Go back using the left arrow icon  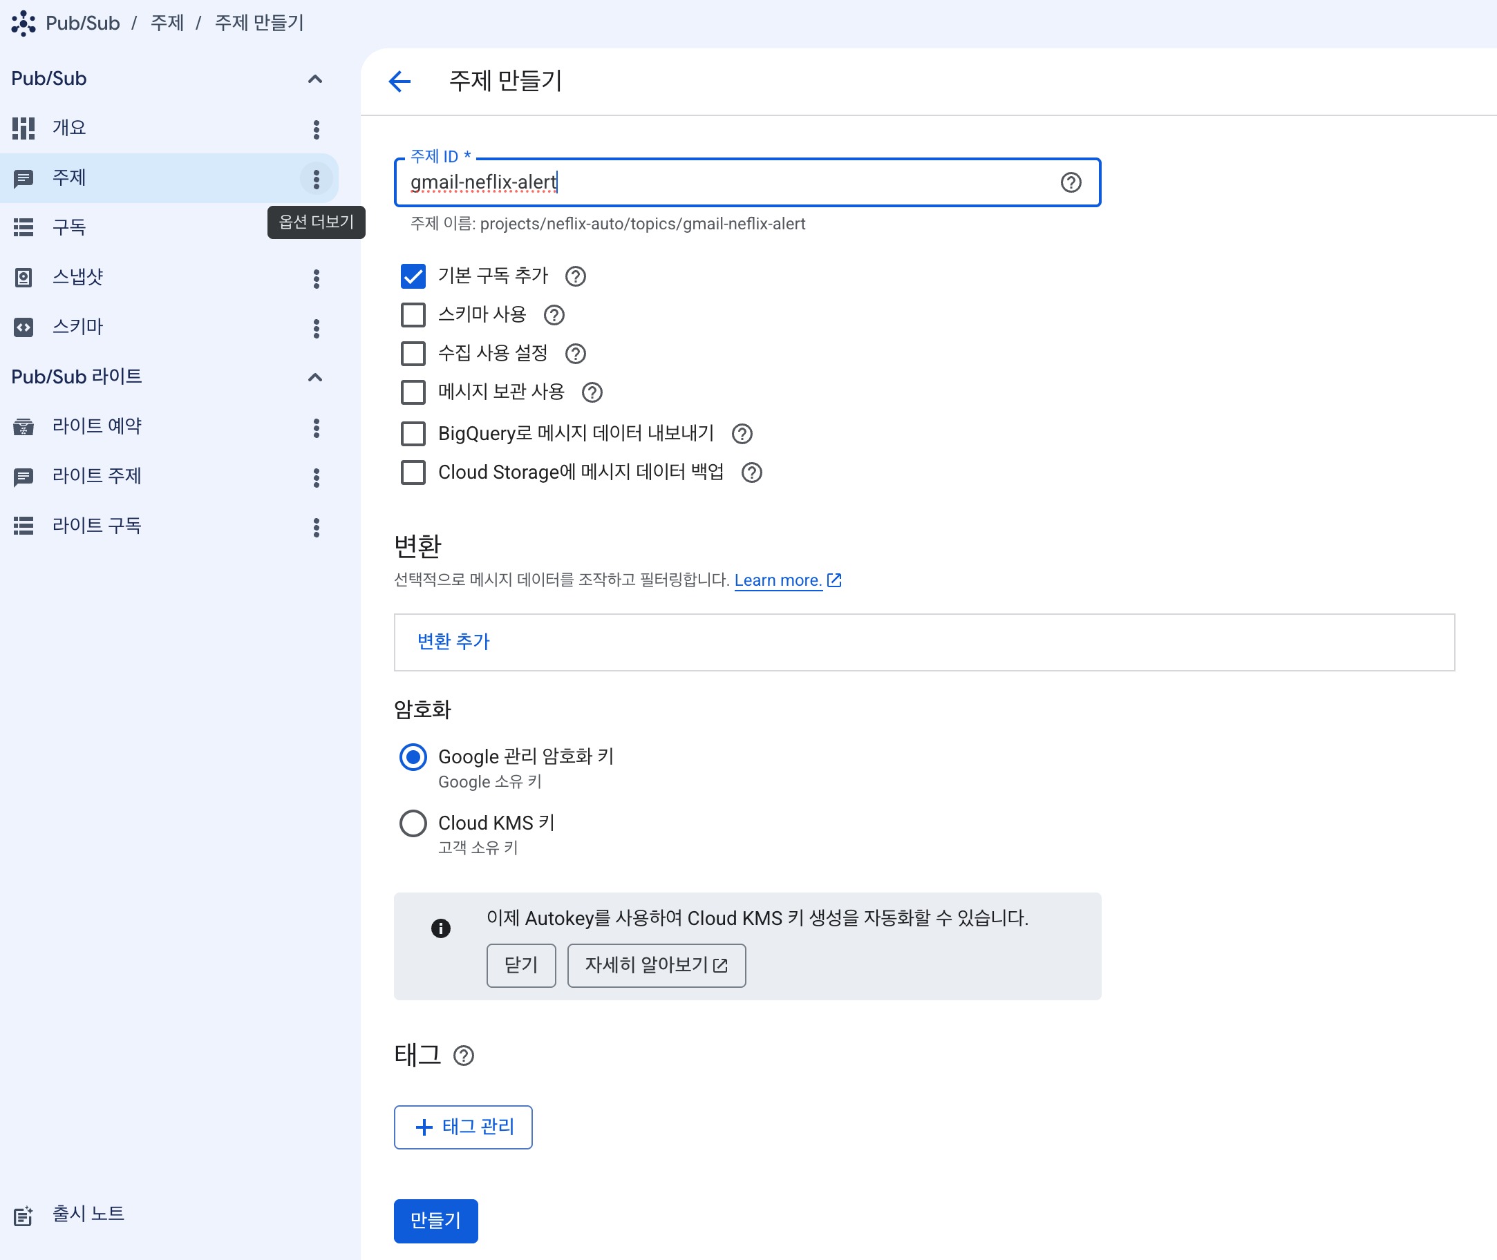[399, 82]
